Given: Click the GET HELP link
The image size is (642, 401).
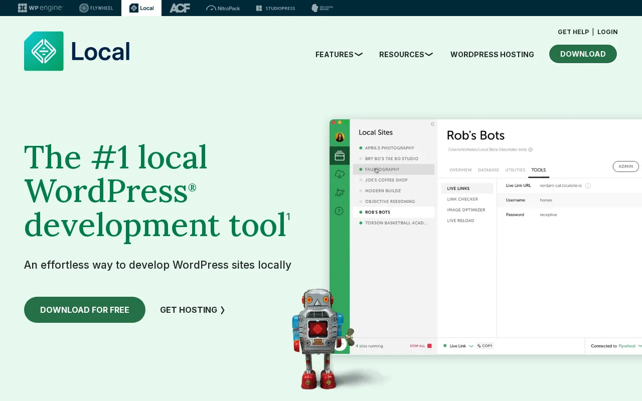Looking at the screenshot, I should [573, 32].
